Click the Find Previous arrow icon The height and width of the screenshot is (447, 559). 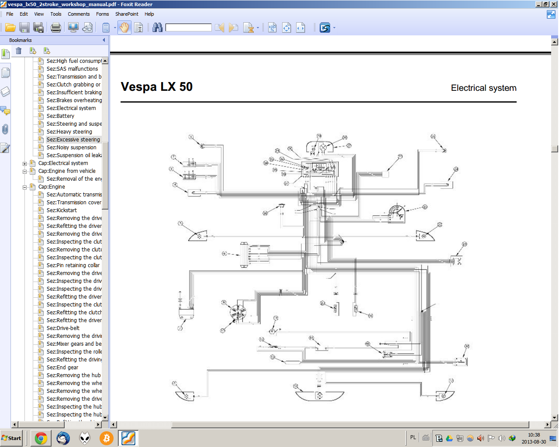pos(220,28)
